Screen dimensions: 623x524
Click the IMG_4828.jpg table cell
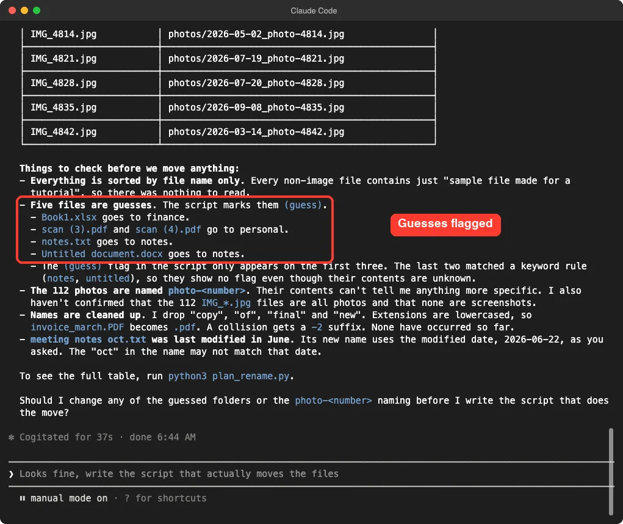click(x=91, y=83)
